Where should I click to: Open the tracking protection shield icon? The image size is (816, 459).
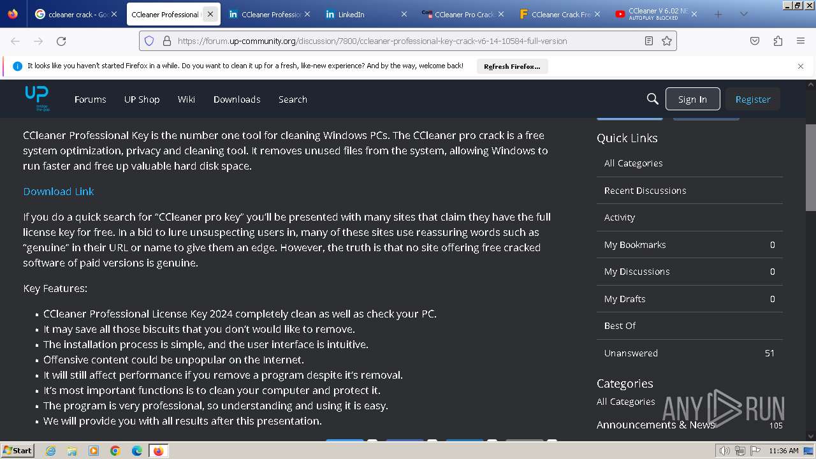point(149,41)
